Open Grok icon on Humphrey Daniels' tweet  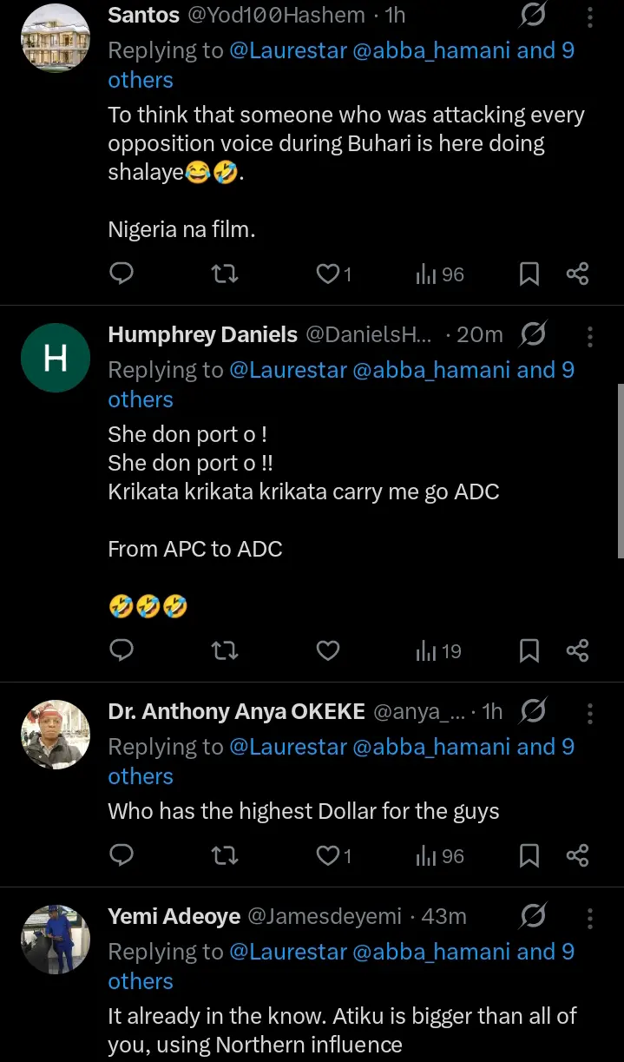532,335
